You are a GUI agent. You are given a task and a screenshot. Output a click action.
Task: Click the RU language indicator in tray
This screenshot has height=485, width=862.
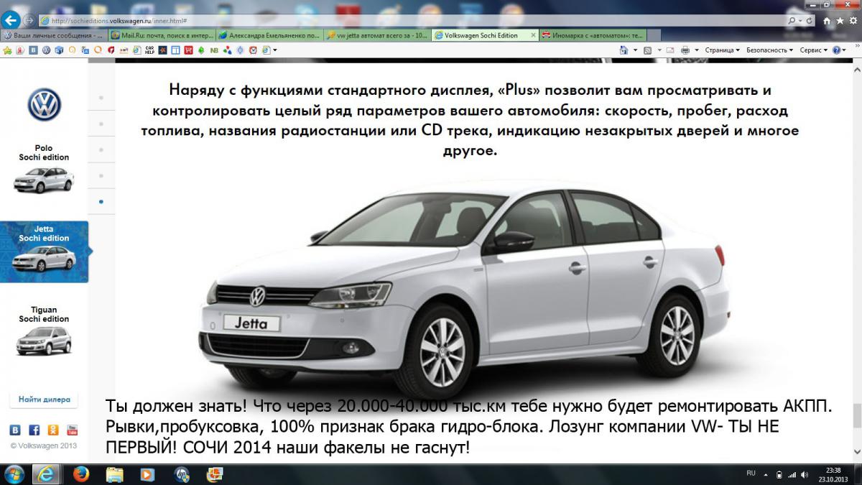[x=751, y=474]
